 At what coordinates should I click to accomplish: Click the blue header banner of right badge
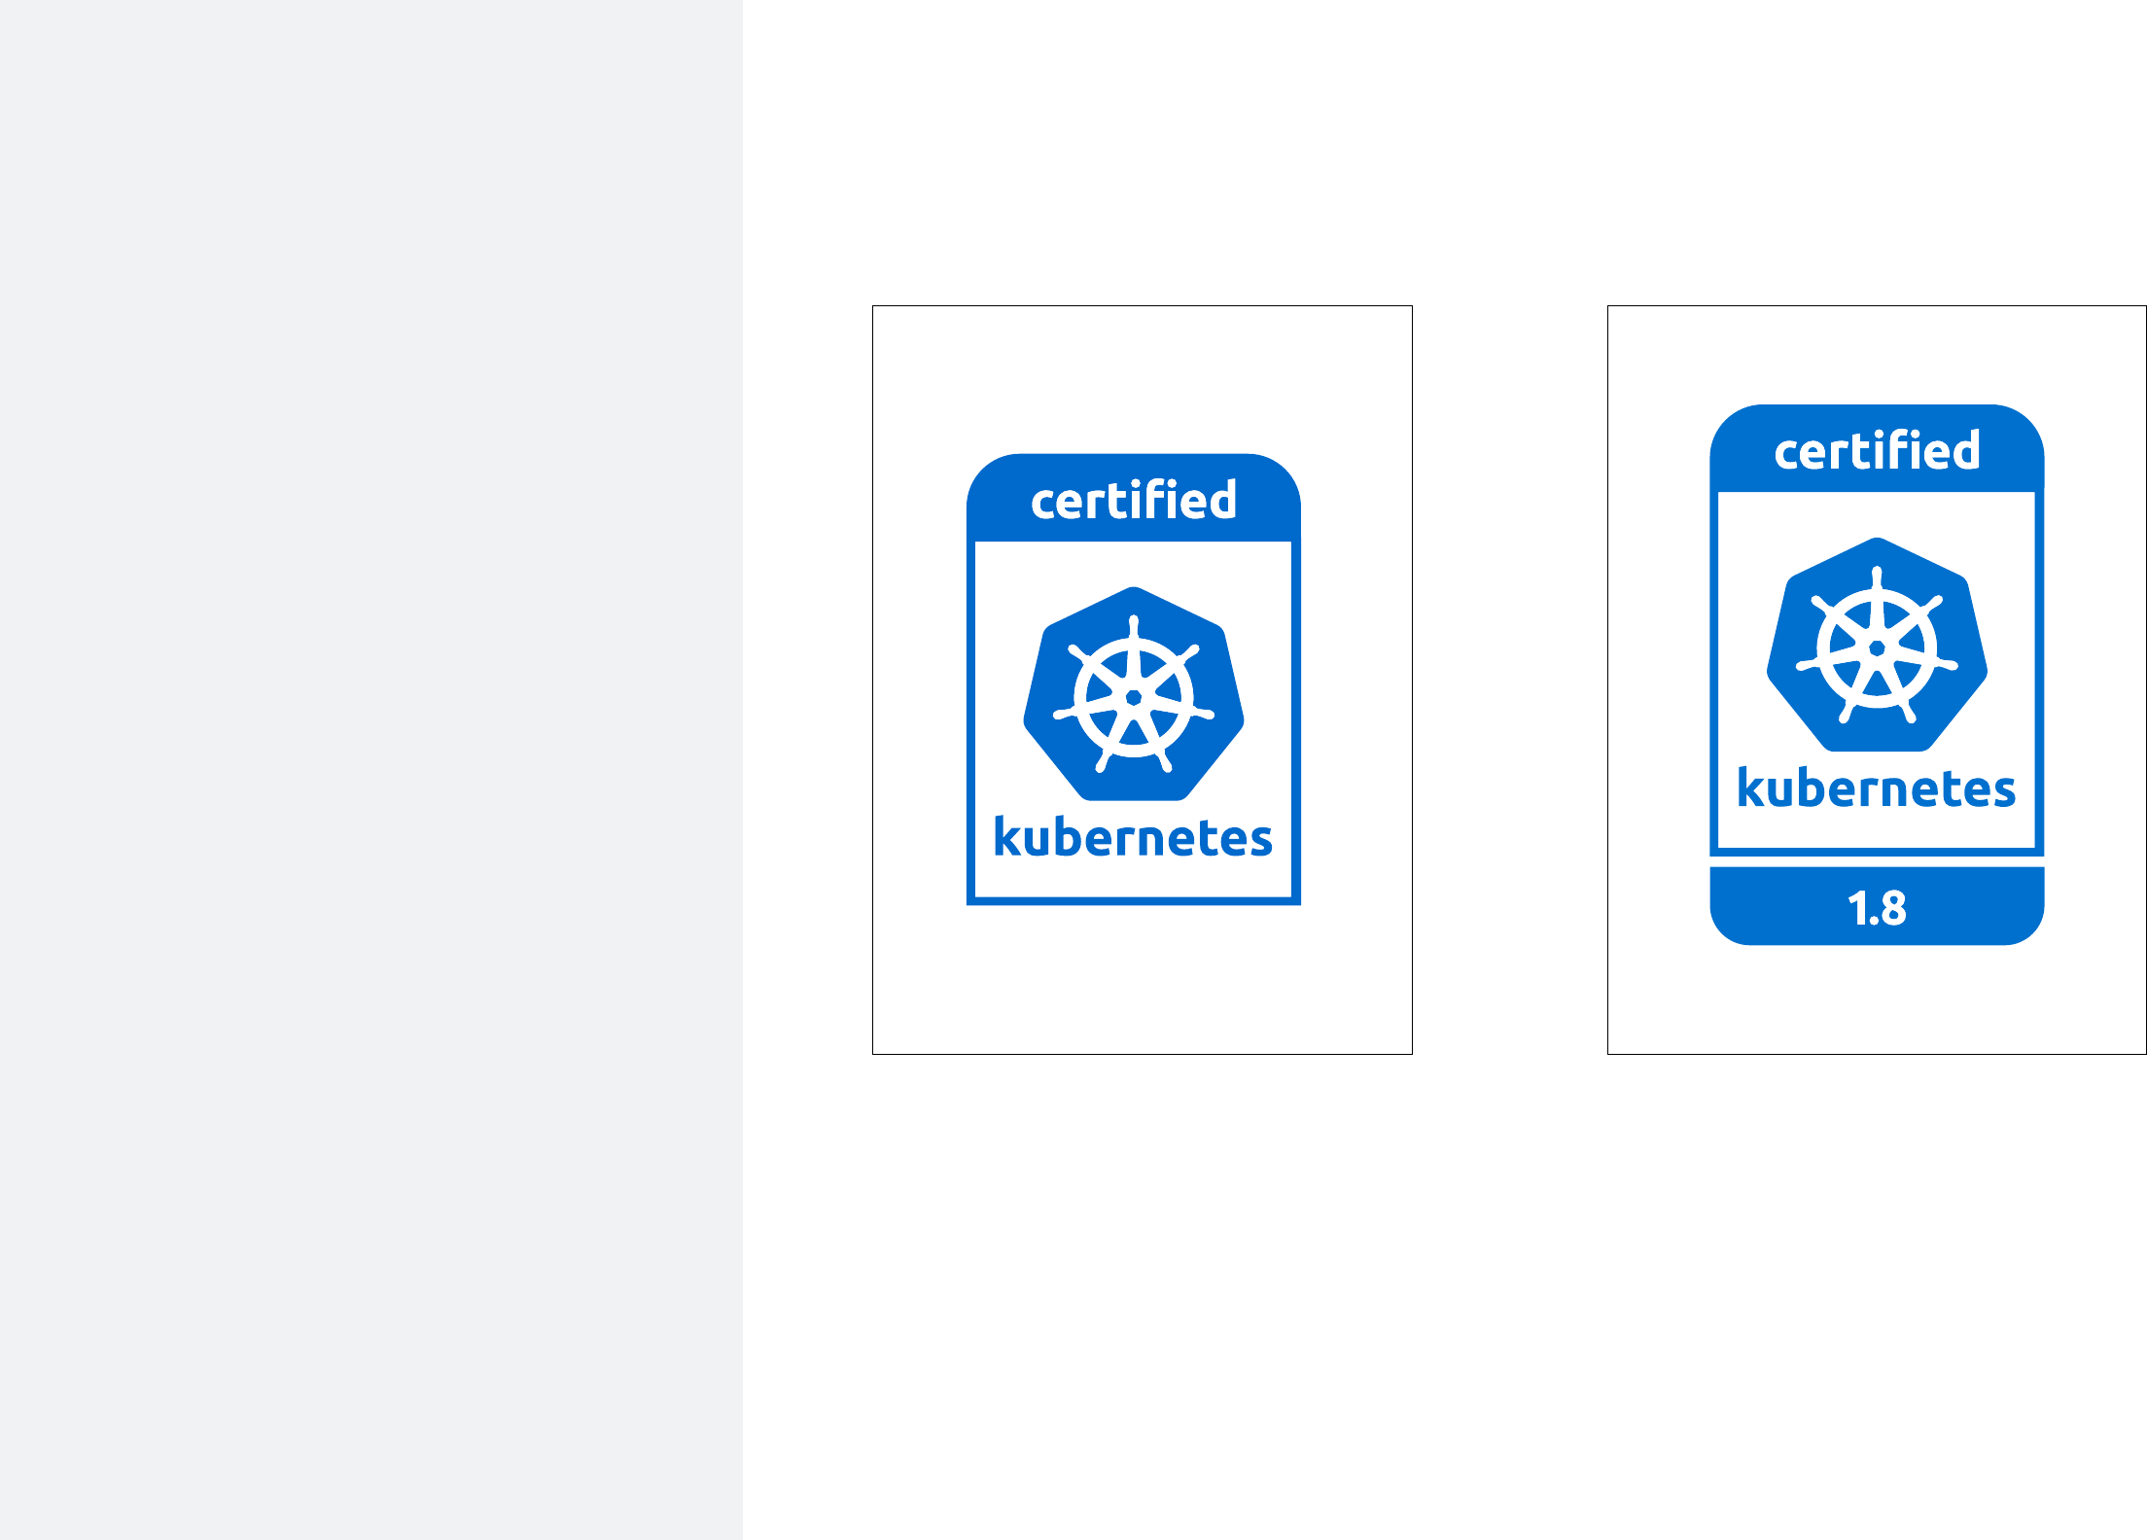(1745, 451)
